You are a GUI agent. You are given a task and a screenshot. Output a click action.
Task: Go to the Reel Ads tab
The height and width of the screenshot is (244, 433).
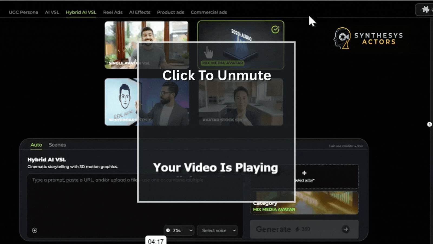click(x=113, y=12)
